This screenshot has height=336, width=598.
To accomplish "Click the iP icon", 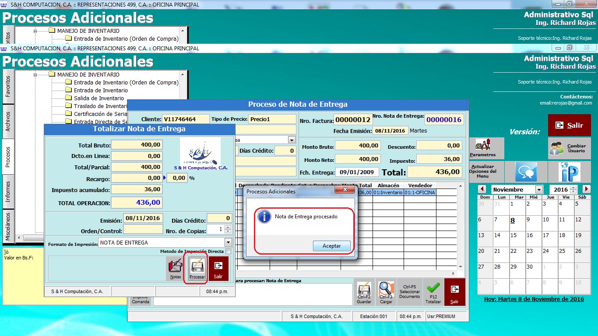I will (x=570, y=172).
